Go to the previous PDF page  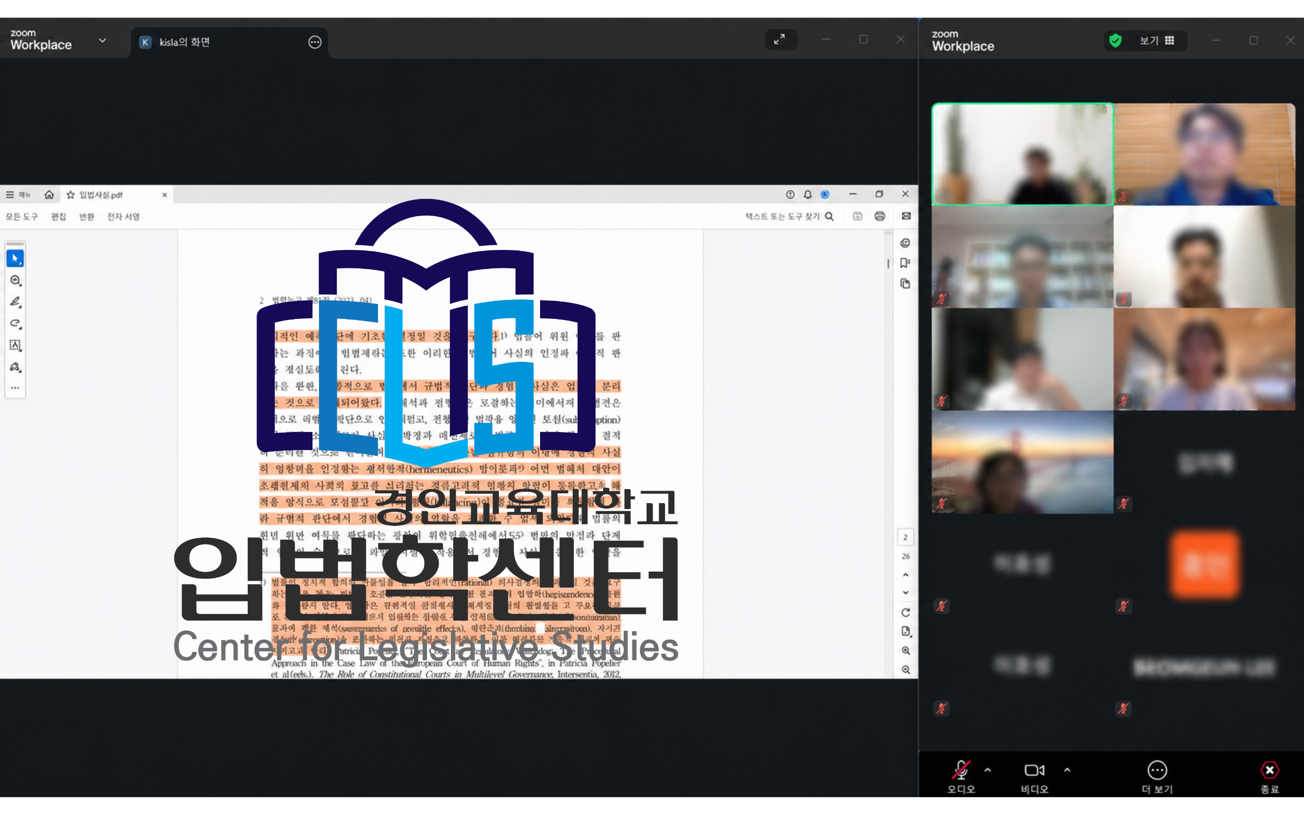pos(906,575)
